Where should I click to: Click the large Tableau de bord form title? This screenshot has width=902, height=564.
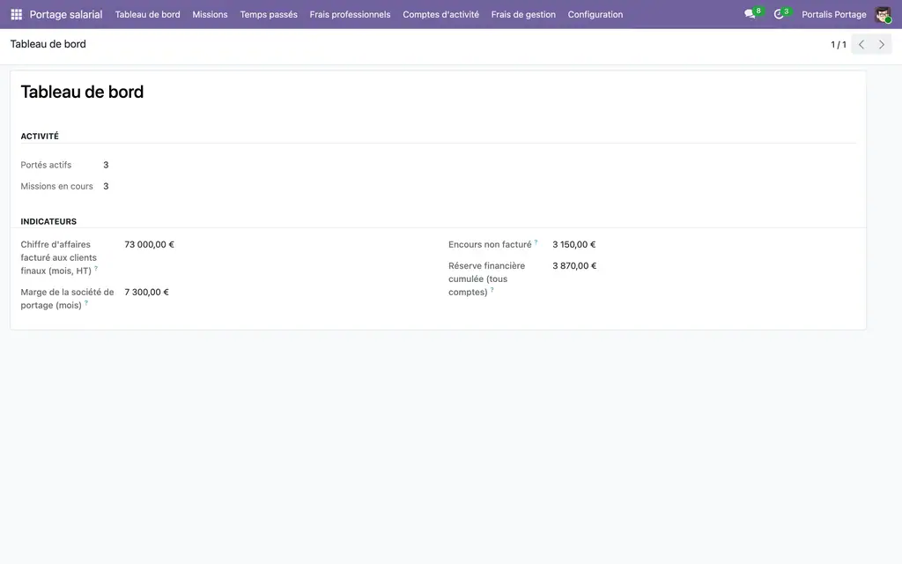(x=82, y=92)
